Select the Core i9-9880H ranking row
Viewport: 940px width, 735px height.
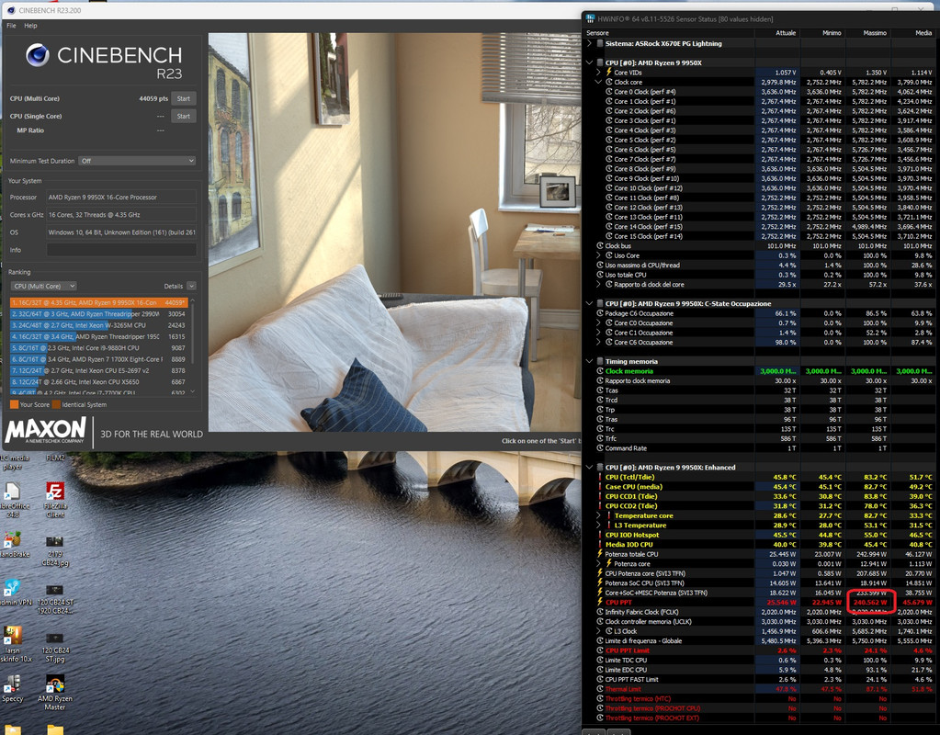99,347
